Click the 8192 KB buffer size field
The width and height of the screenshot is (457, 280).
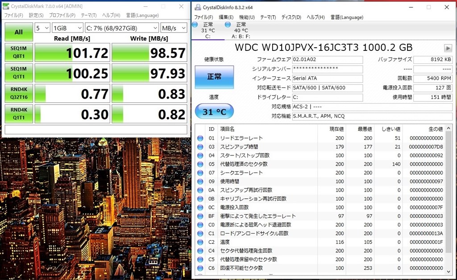click(x=433, y=59)
